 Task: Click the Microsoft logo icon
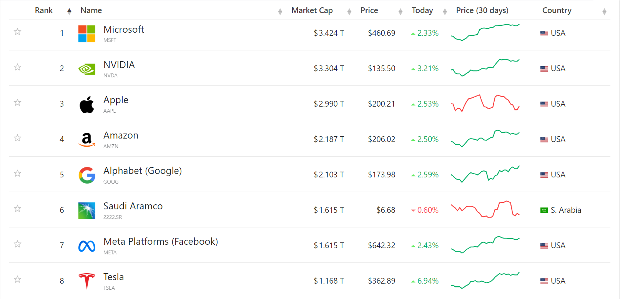(x=87, y=34)
